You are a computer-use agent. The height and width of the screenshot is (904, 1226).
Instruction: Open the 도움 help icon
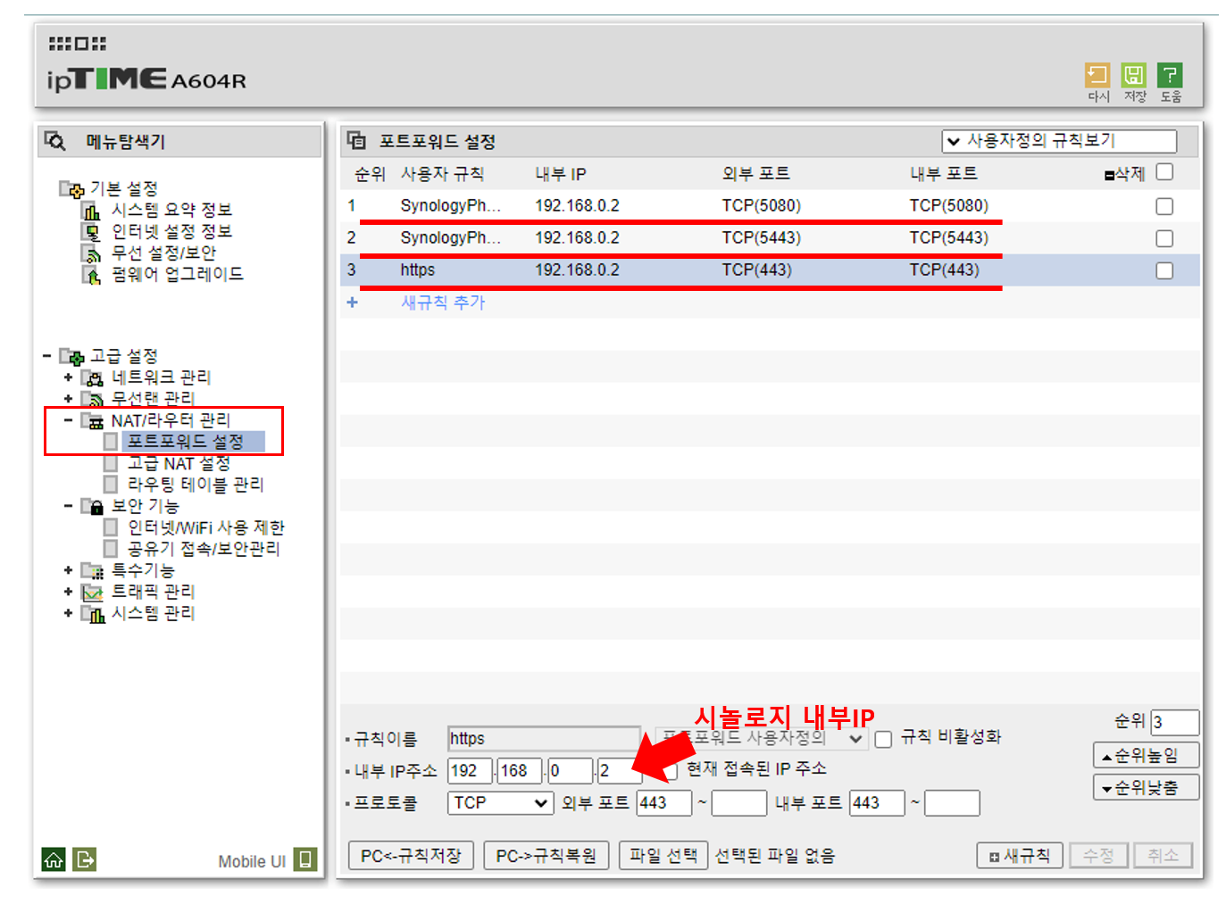[x=1170, y=74]
